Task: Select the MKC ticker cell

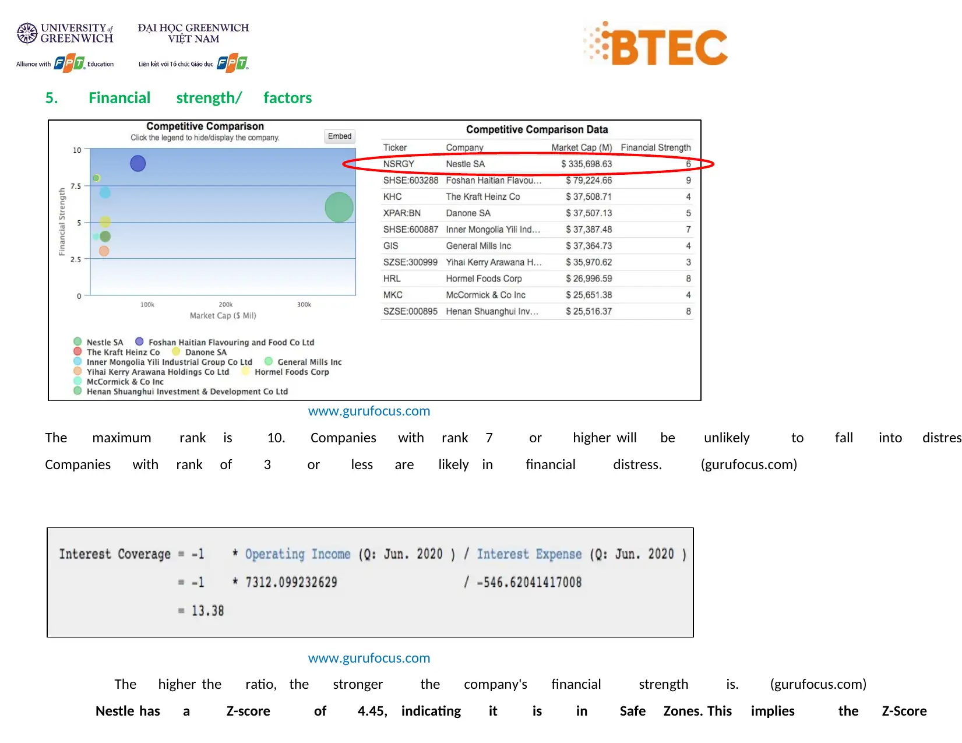Action: (393, 295)
